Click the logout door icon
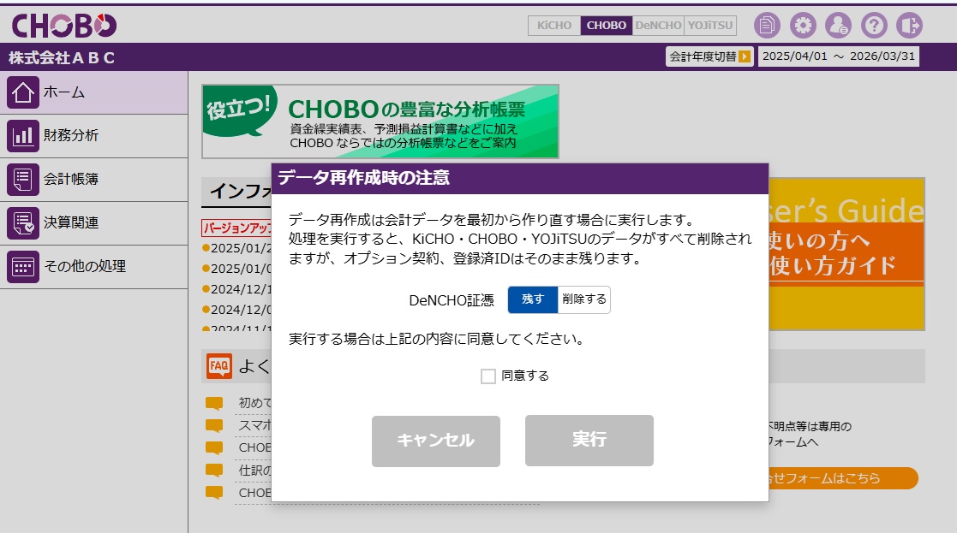 909,25
